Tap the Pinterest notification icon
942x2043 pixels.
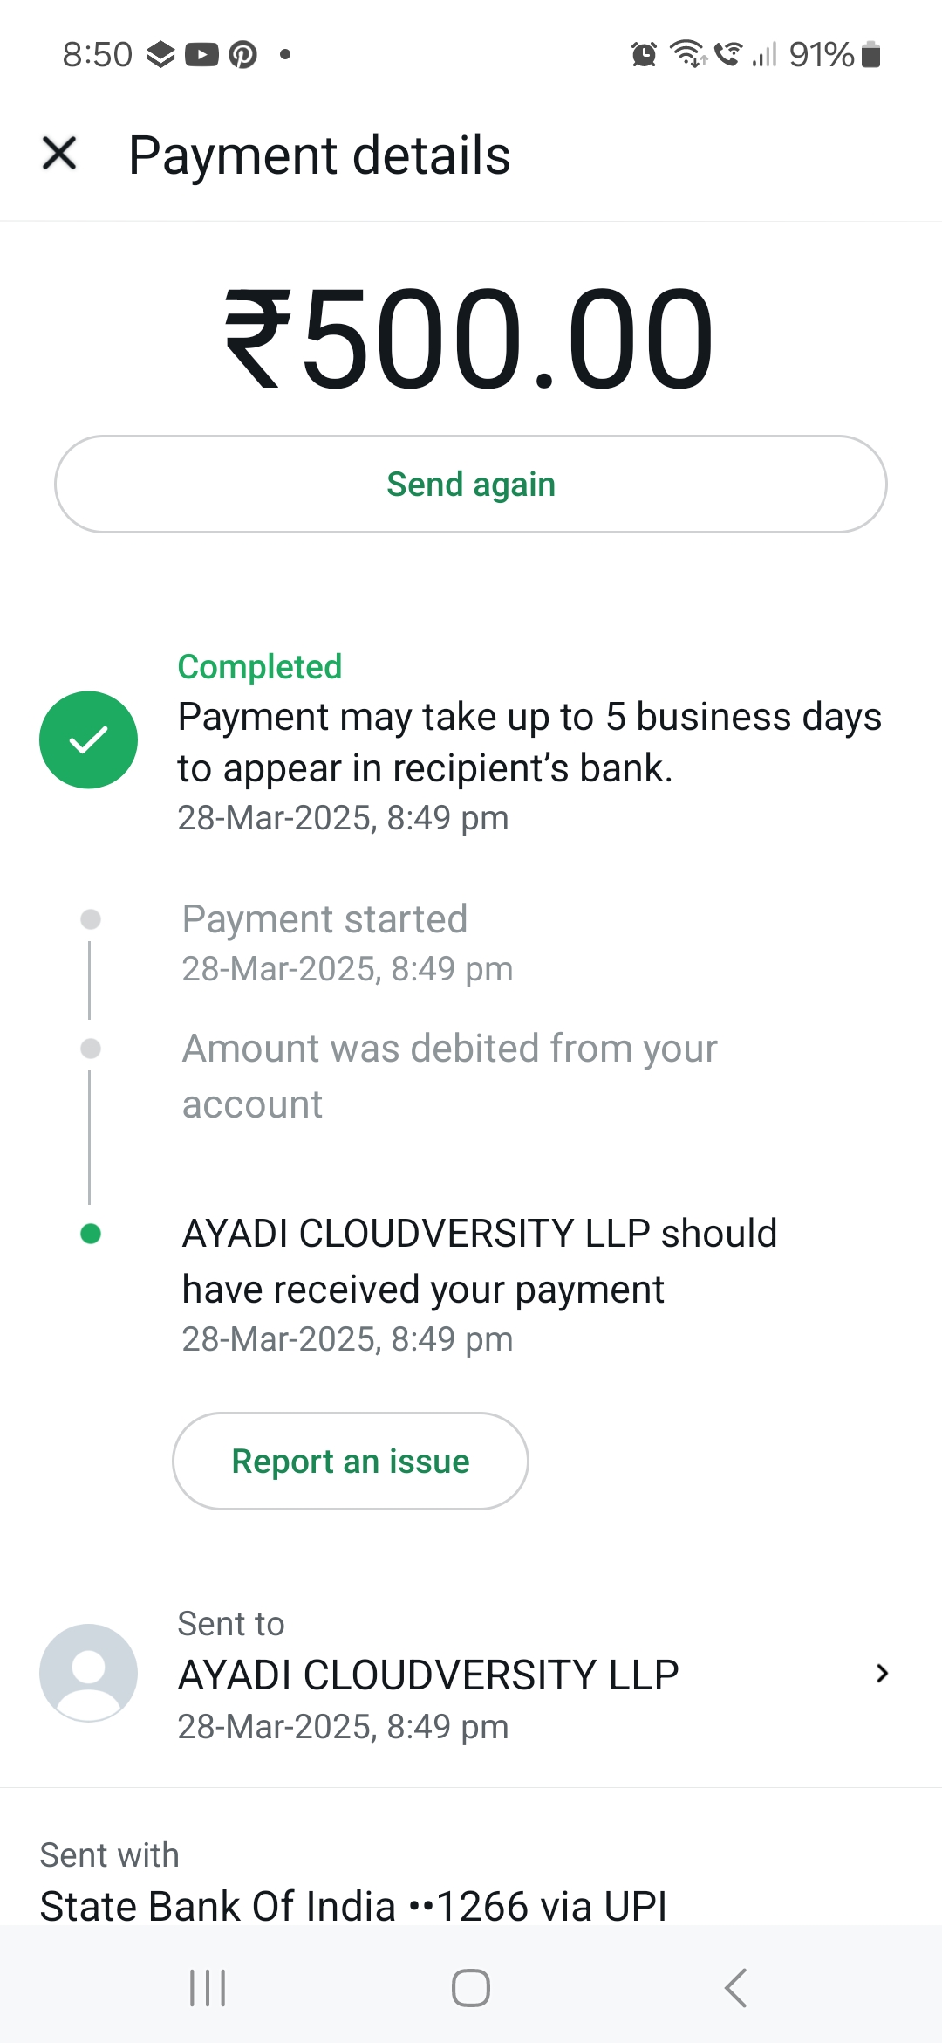click(x=242, y=54)
